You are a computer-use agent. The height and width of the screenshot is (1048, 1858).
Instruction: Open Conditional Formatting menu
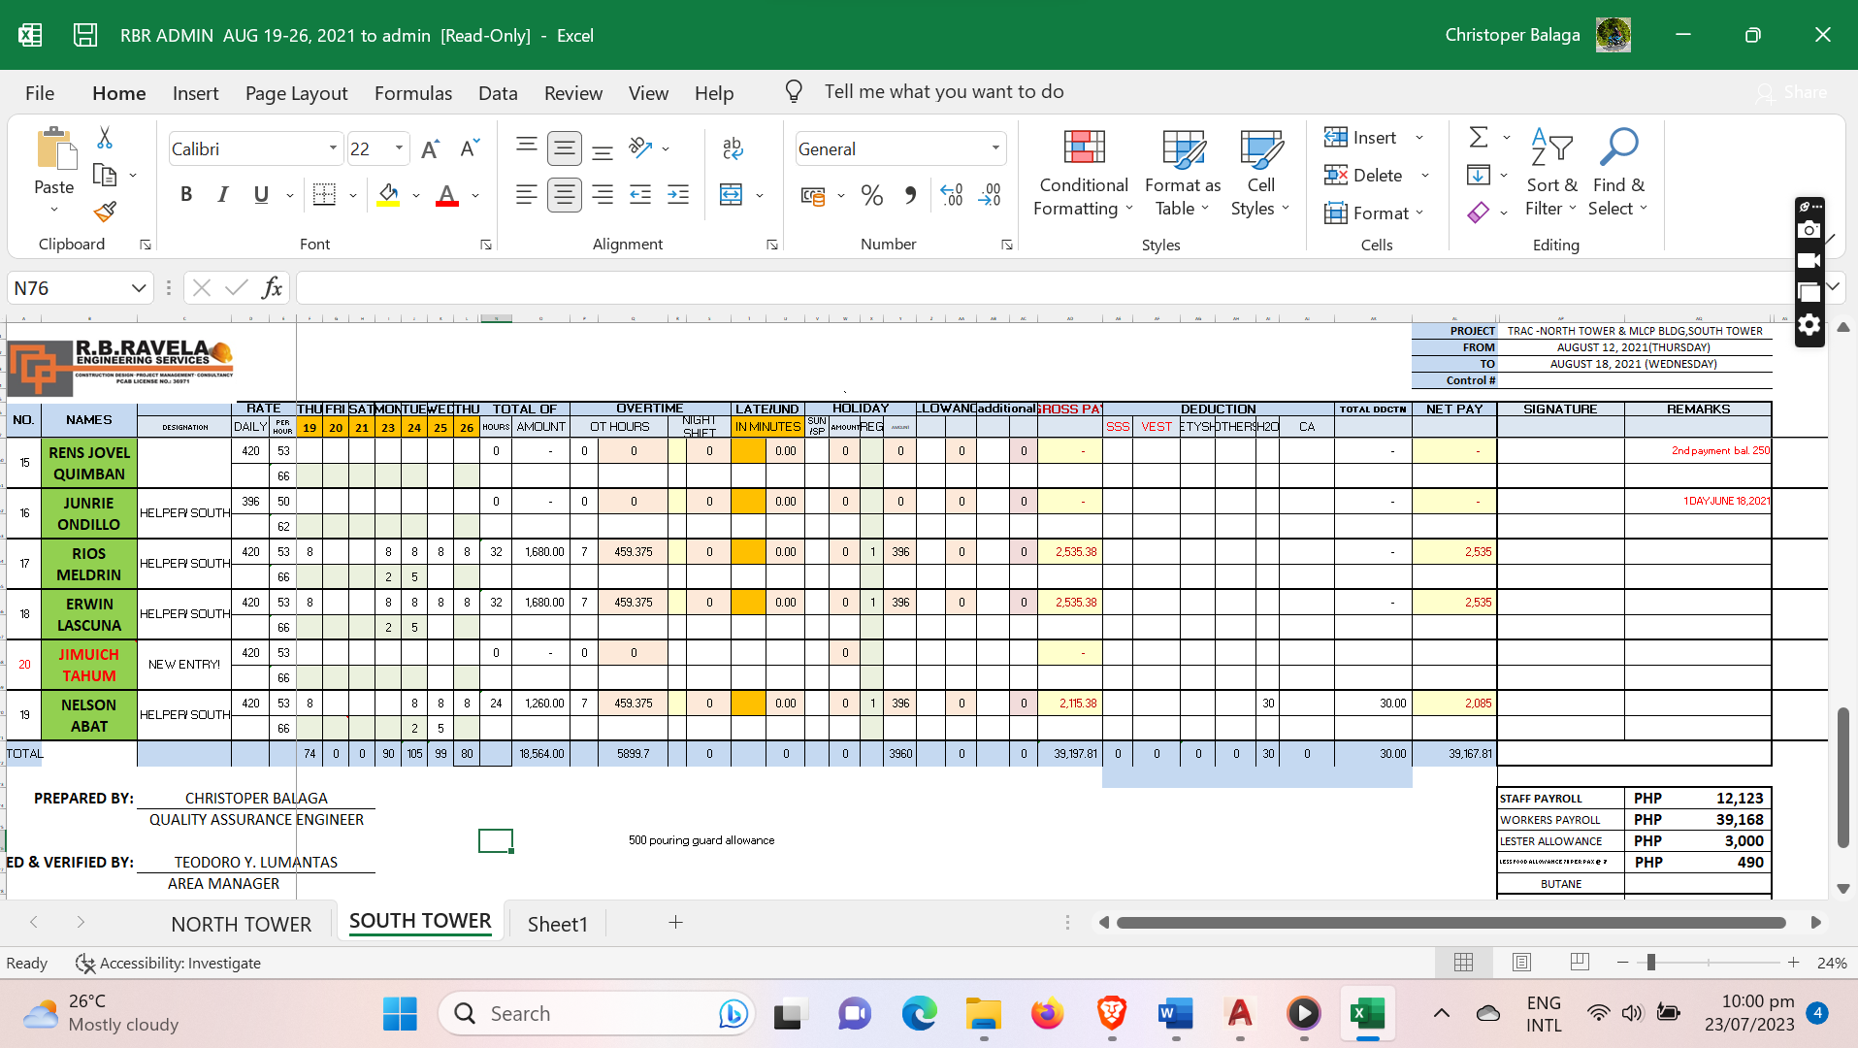click(1084, 174)
